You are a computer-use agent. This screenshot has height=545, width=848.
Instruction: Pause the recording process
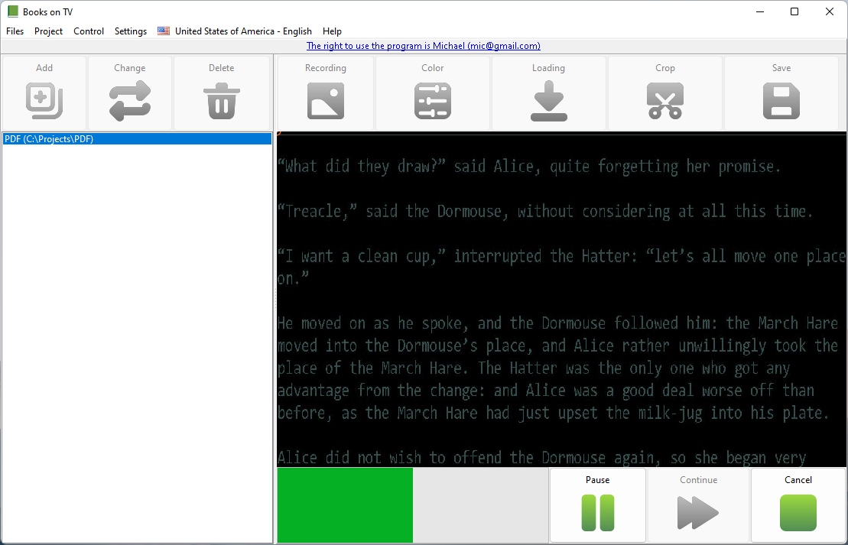[598, 505]
